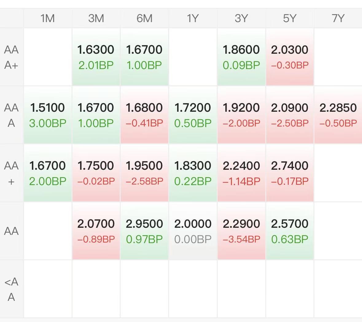Open the AA 1Y cell showing 2.0000

[193, 231]
